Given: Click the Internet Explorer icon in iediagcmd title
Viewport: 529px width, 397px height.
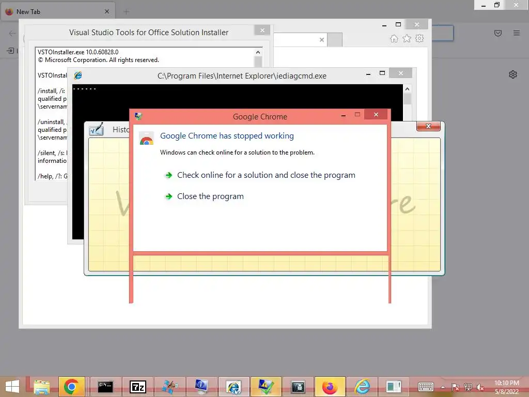Looking at the screenshot, I should (78, 75).
